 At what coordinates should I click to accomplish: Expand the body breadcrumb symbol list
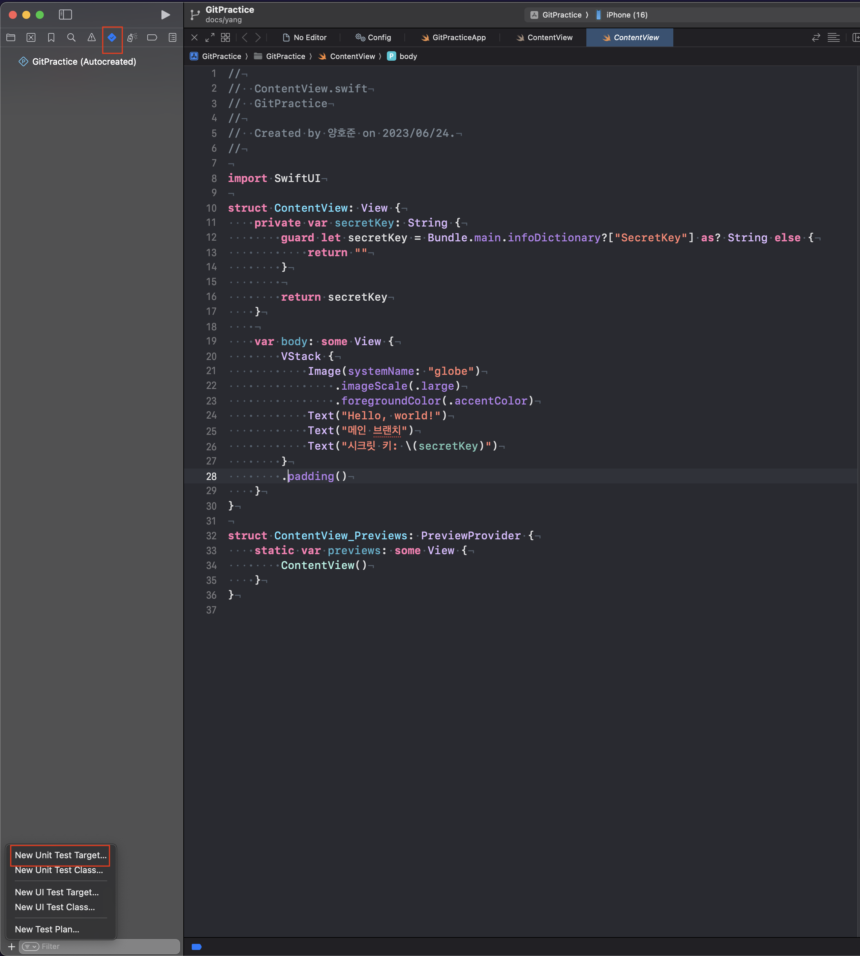coord(408,56)
